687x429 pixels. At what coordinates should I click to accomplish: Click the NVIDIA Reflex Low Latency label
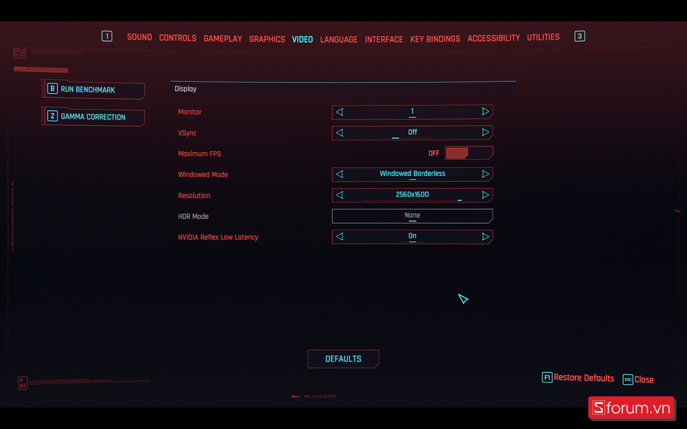click(x=218, y=237)
